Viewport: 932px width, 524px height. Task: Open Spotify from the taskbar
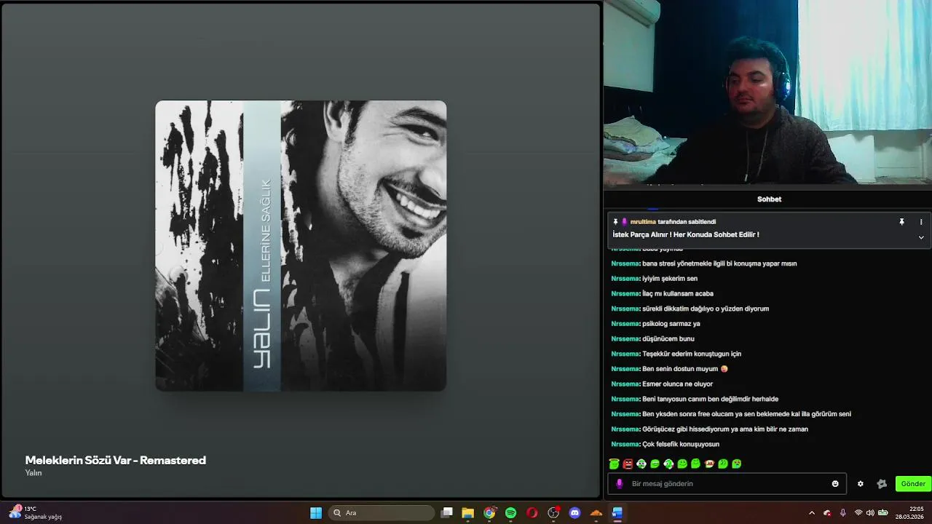pos(511,513)
